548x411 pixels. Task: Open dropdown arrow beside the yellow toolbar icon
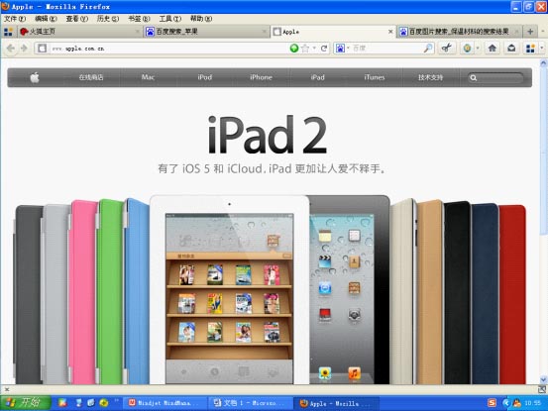[478, 49]
